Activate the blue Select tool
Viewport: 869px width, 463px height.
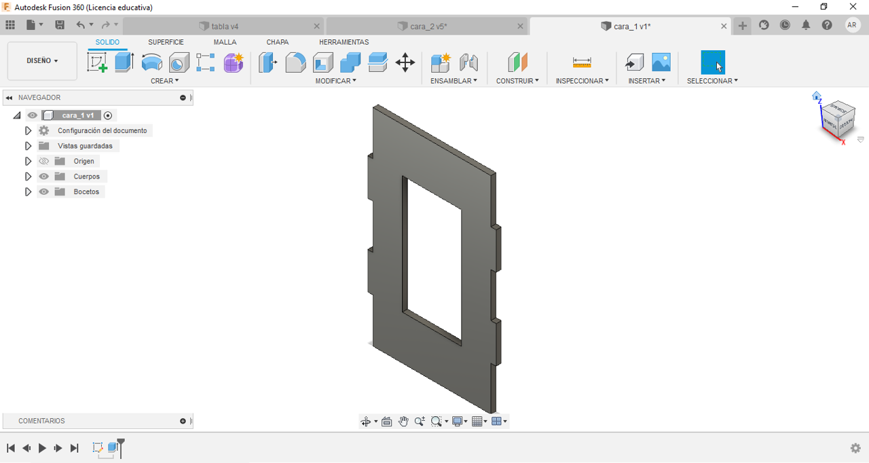[x=713, y=62]
